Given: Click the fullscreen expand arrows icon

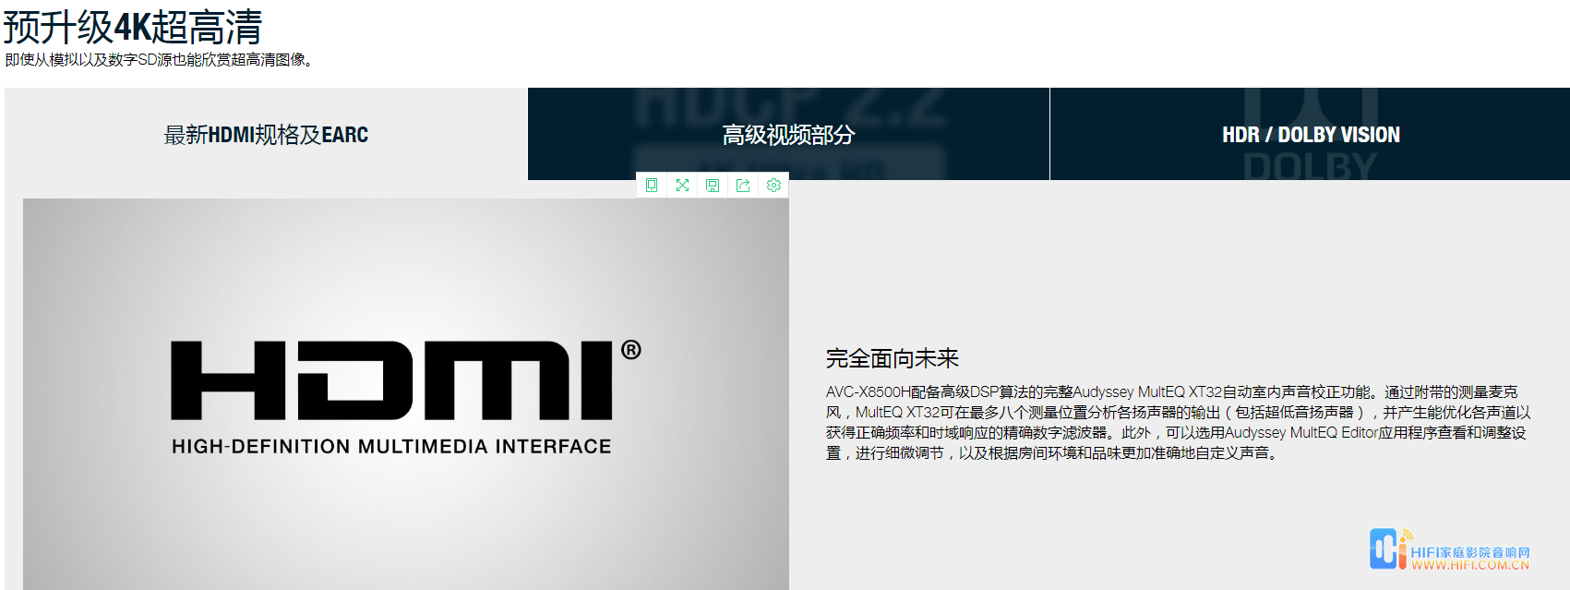Looking at the screenshot, I should [682, 185].
